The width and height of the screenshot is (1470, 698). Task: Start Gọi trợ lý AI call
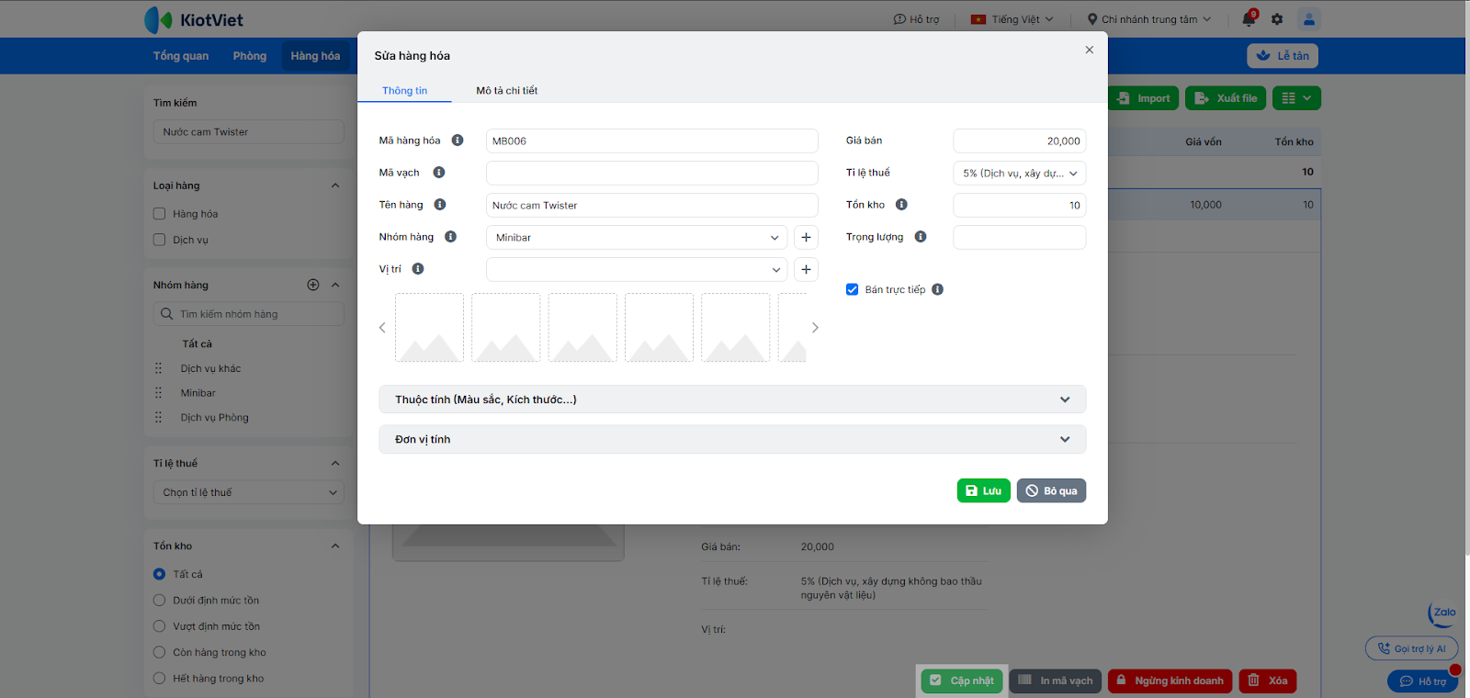coord(1411,648)
